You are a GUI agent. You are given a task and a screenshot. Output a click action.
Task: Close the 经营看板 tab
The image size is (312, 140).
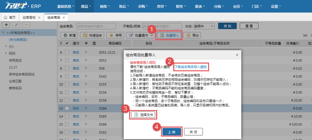39,17
